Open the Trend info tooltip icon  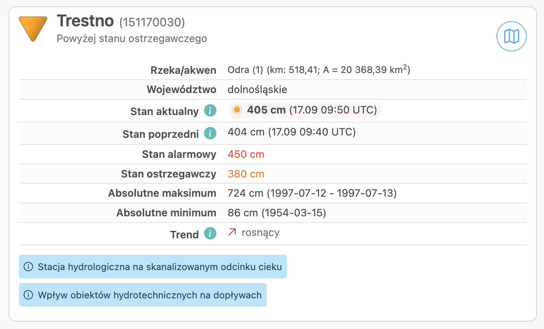pos(210,234)
